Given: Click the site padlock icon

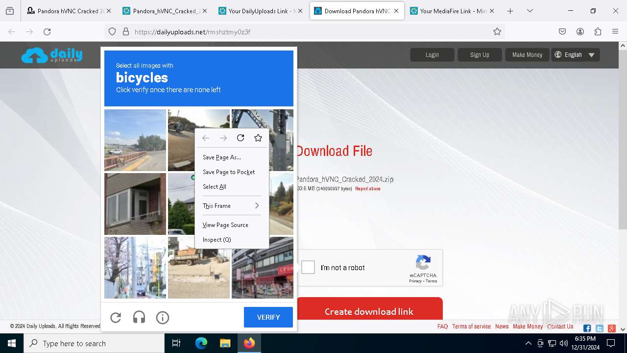Looking at the screenshot, I should click(x=125, y=31).
